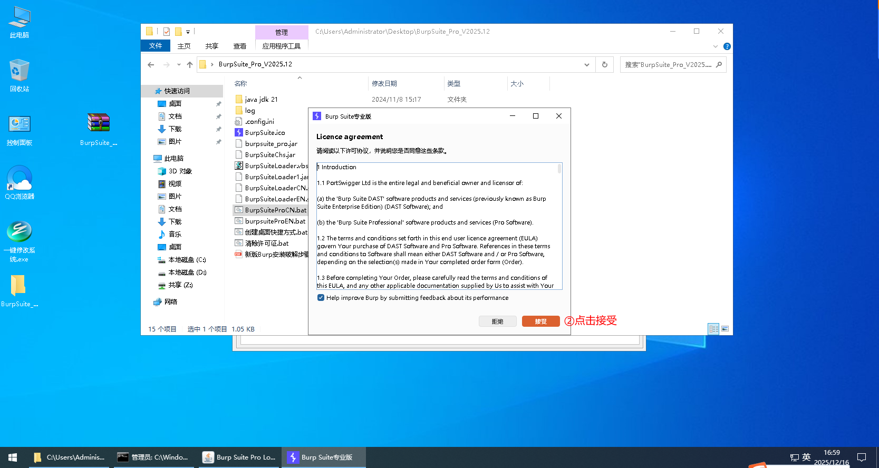Expand the ribbon with the chevron
This screenshot has width=879, height=468.
[x=716, y=46]
